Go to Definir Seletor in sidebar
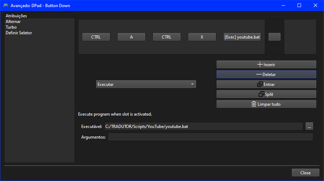 coord(19,33)
